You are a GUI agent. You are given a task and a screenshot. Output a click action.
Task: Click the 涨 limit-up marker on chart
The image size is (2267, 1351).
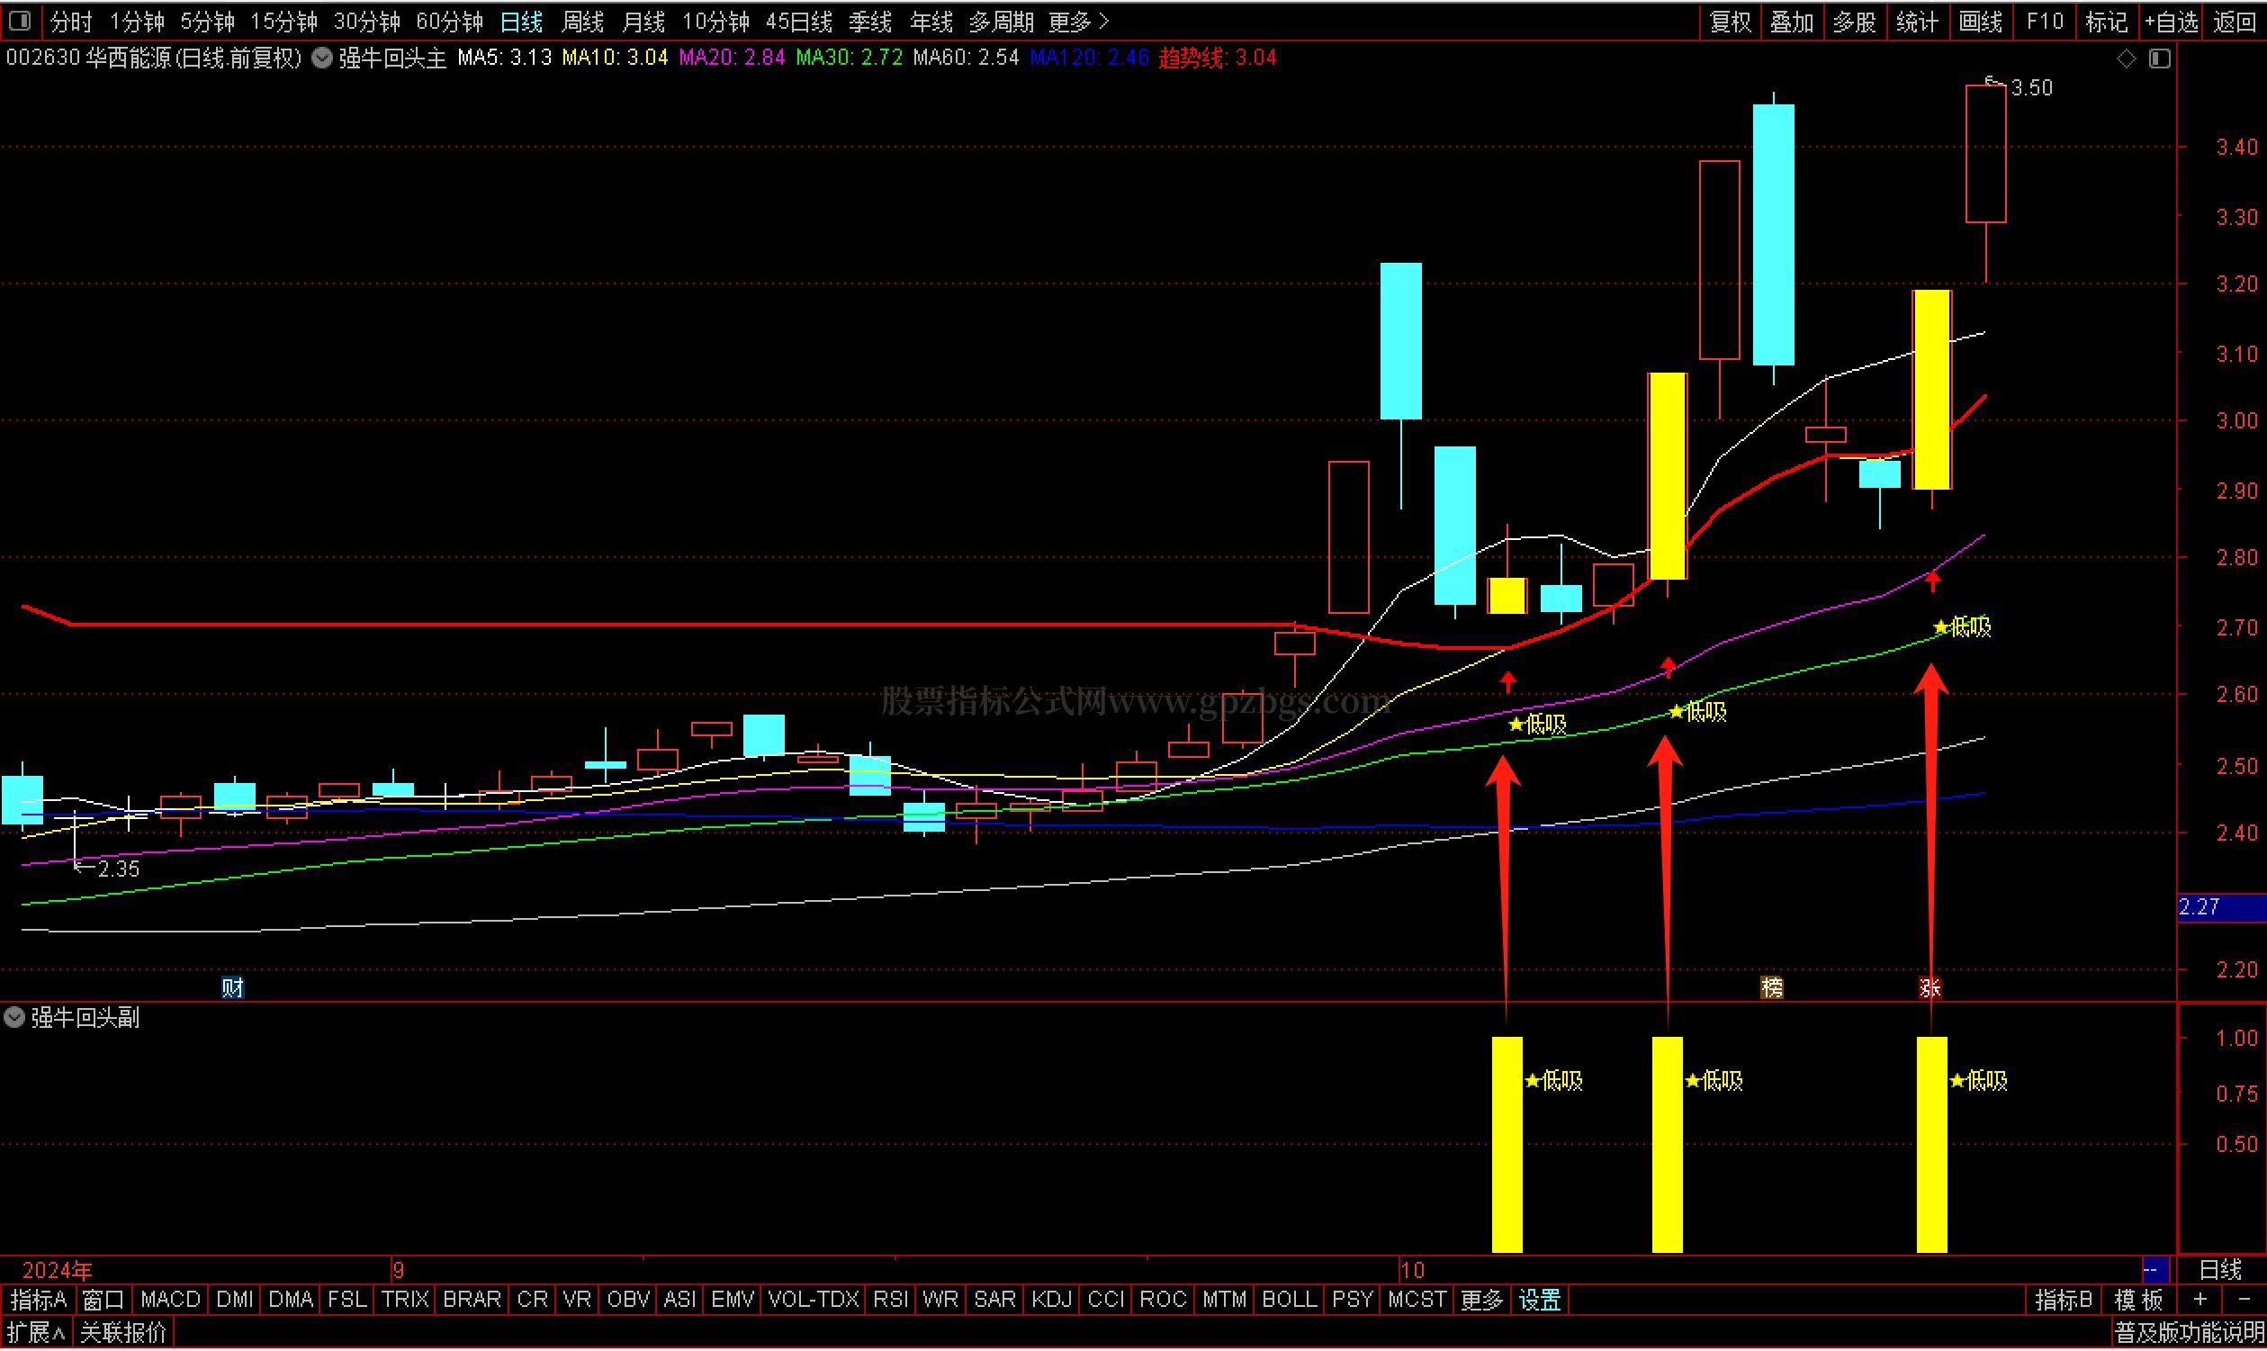(x=1930, y=988)
